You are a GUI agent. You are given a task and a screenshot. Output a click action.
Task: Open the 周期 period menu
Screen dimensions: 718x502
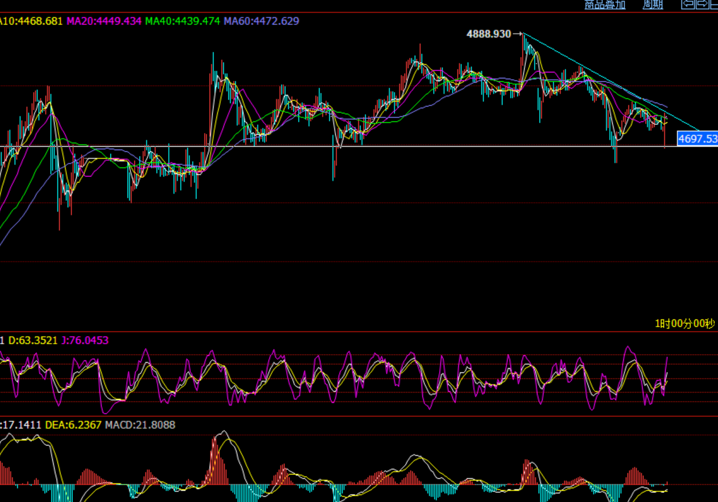tap(652, 5)
